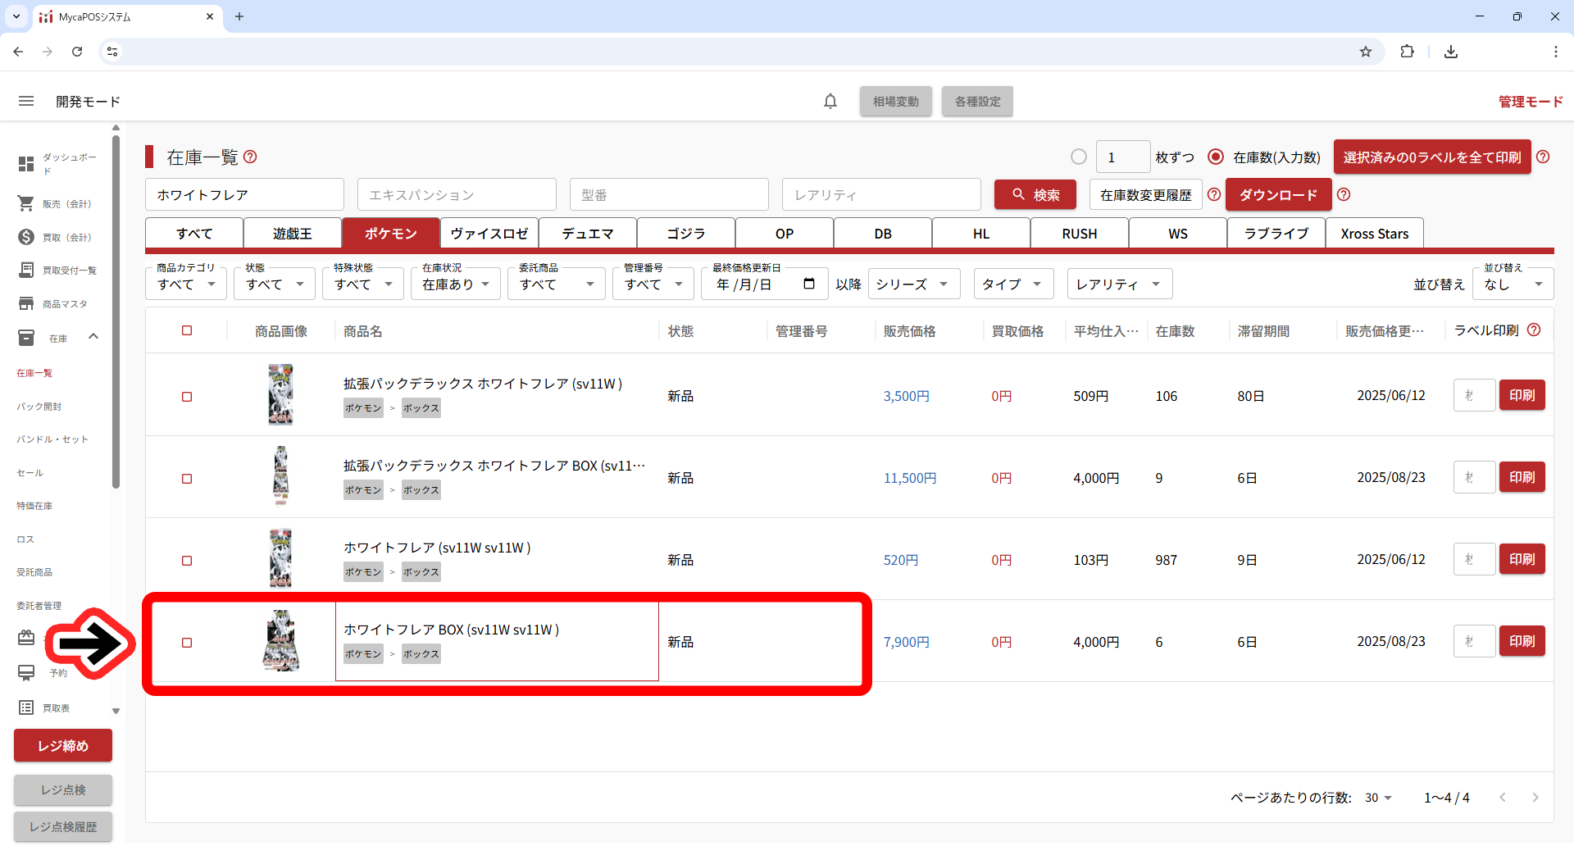Click help icon beside ダウンロード button
The image size is (1574, 846).
point(1344,195)
